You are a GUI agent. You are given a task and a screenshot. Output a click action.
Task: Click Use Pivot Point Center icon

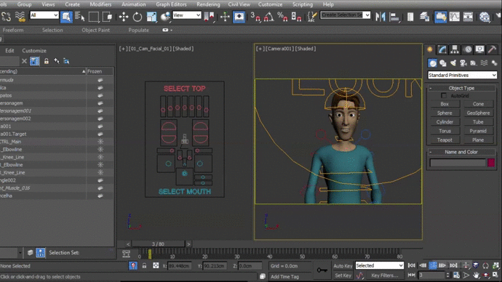pos(209,17)
